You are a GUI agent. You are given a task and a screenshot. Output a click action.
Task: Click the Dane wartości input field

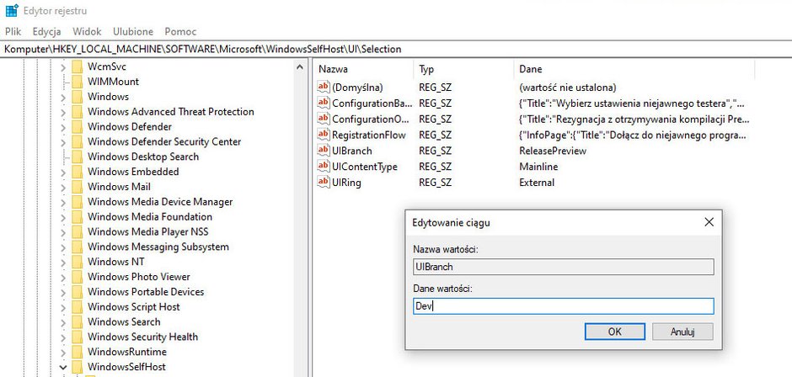[563, 305]
